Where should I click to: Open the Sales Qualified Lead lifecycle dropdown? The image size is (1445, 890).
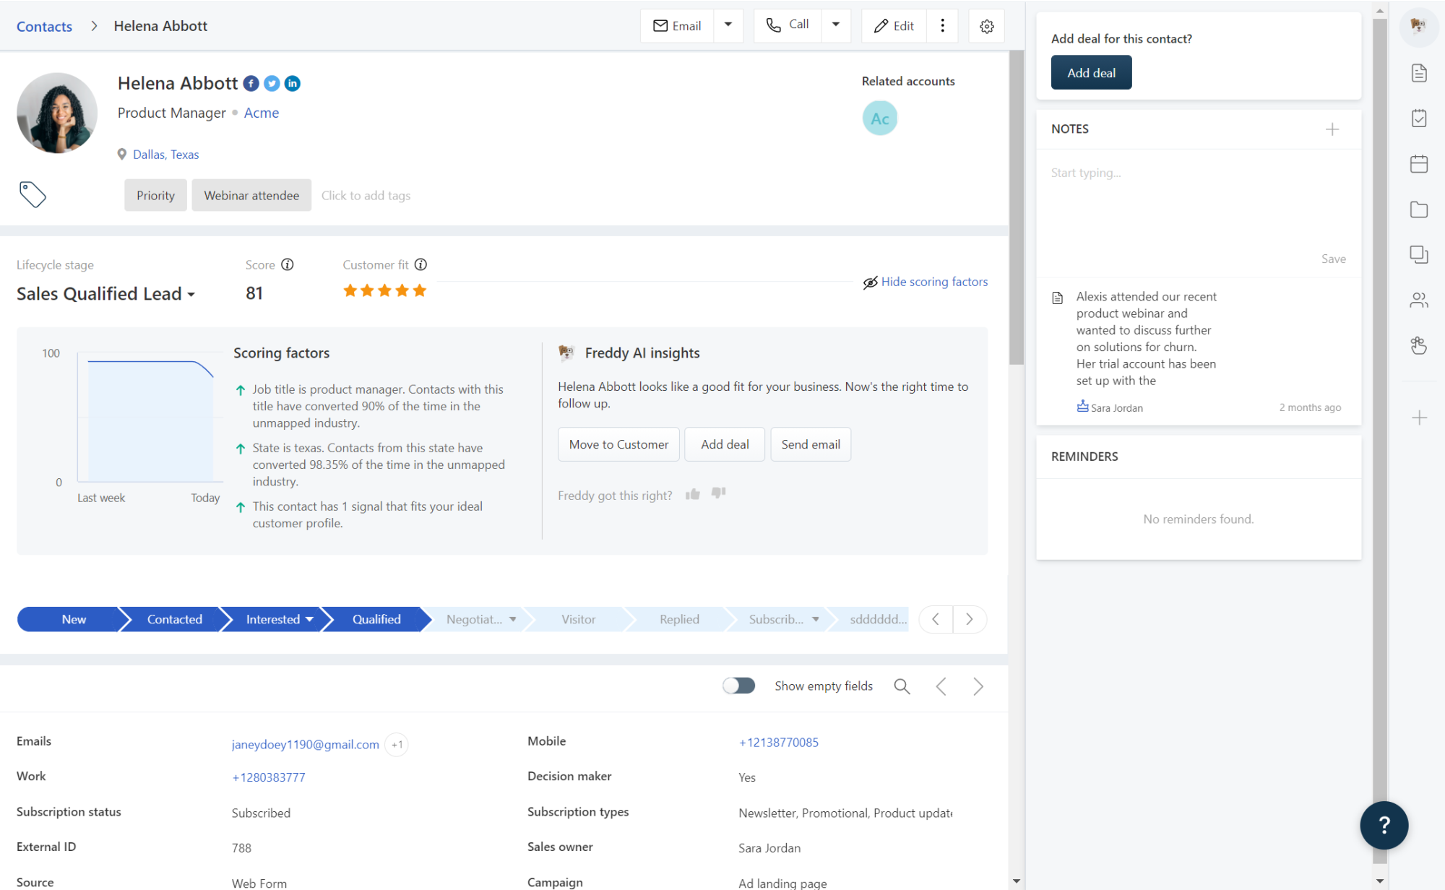coord(106,294)
